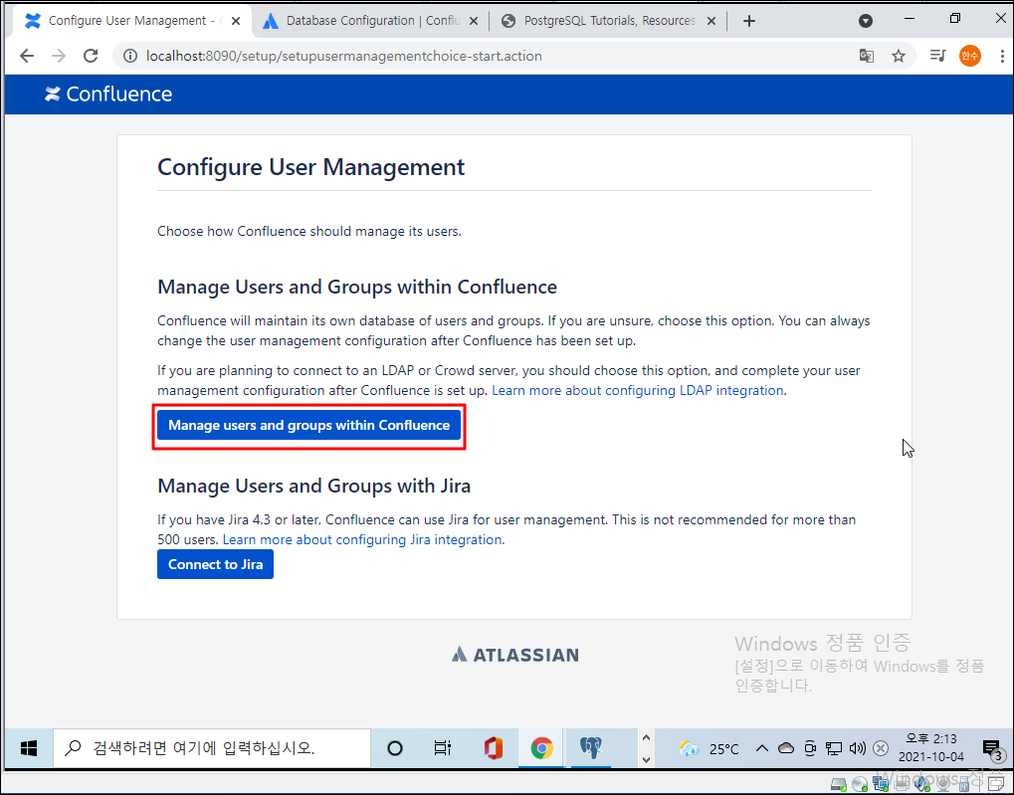1014x795 pixels.
Task: Launch Microsoft Office from taskbar
Action: coord(494,748)
